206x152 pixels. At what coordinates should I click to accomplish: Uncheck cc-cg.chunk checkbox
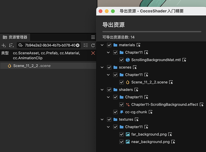[x=115, y=112]
